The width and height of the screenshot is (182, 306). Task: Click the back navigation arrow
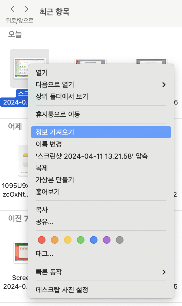[x=12, y=9]
